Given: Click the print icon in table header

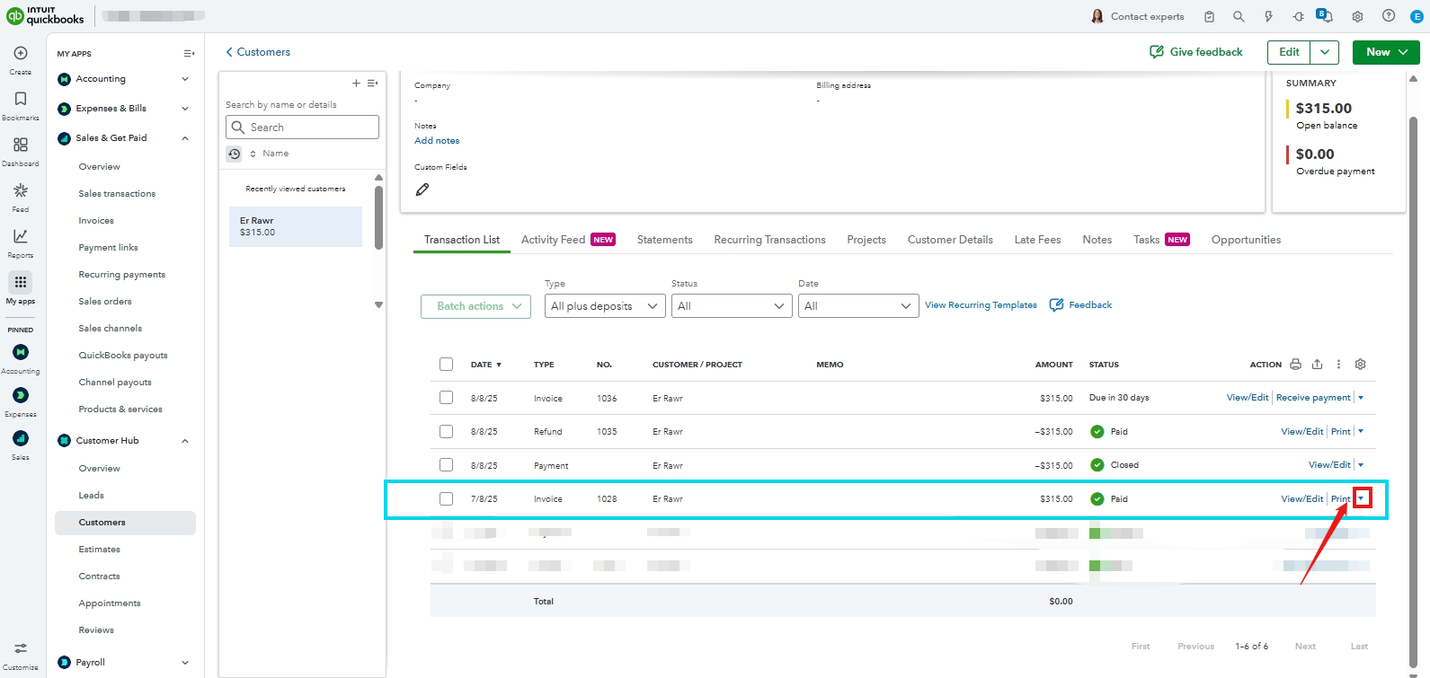Looking at the screenshot, I should pos(1295,365).
